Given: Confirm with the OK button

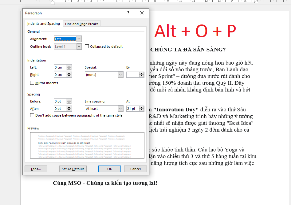Looking at the screenshot, I should coord(109,169).
